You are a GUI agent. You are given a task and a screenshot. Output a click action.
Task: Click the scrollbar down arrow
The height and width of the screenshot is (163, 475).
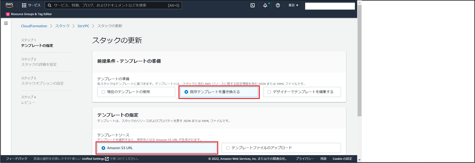[359, 160]
